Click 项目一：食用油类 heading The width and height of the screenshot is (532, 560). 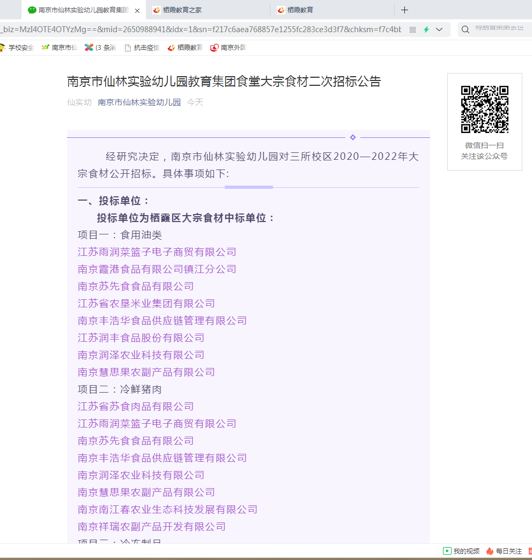(x=120, y=235)
